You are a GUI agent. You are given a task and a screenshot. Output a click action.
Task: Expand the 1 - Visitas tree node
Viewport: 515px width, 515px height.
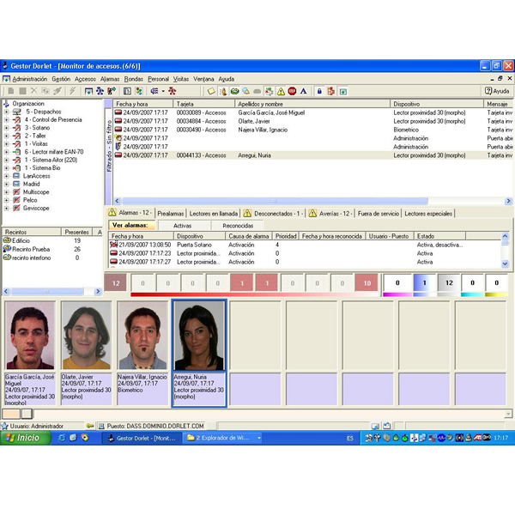click(6, 144)
